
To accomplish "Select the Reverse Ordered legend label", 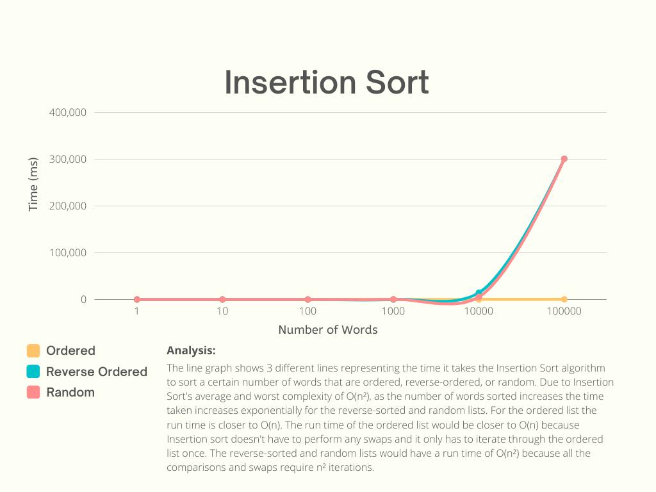I will click(x=97, y=372).
